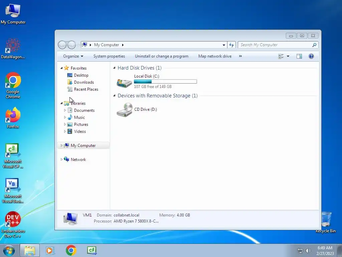Open Visual C# from the taskbar

(x=92, y=250)
